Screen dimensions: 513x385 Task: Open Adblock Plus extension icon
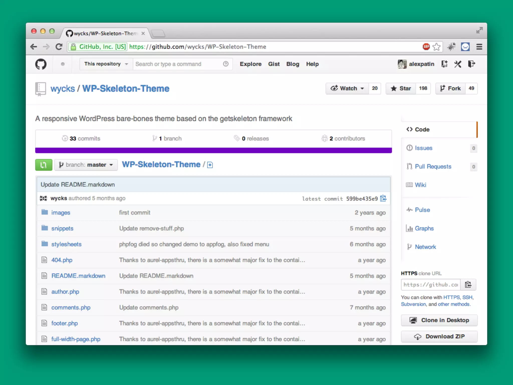click(426, 47)
